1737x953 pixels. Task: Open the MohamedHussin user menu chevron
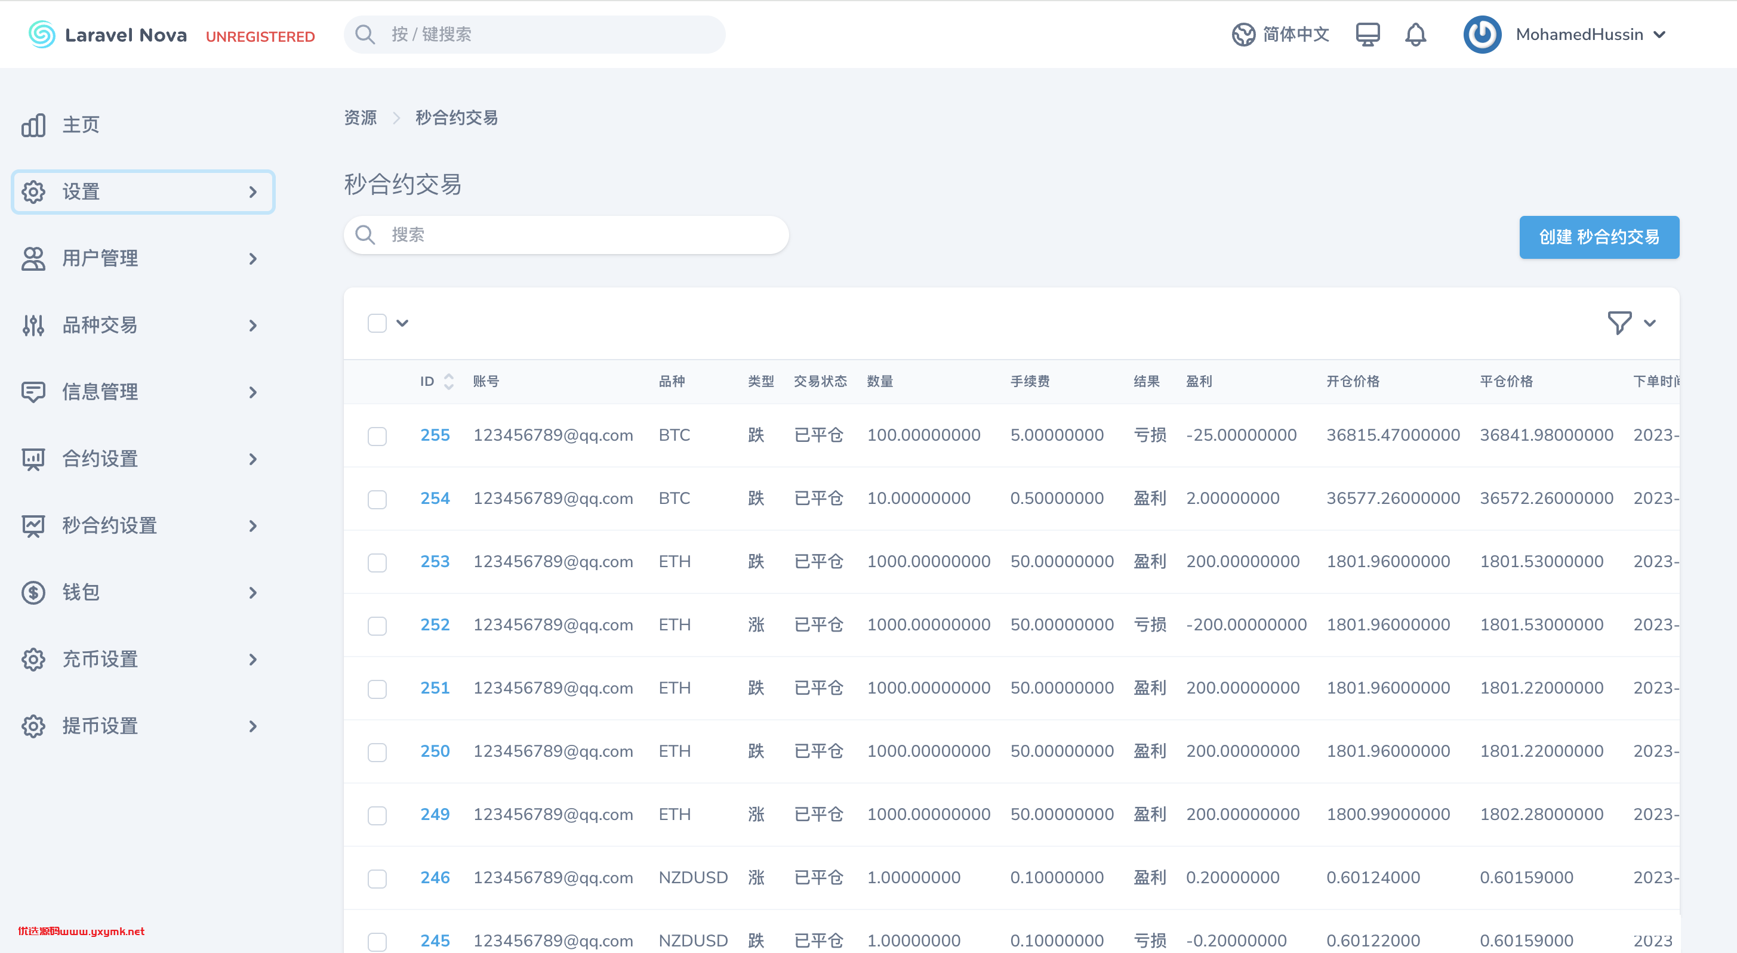(1660, 35)
